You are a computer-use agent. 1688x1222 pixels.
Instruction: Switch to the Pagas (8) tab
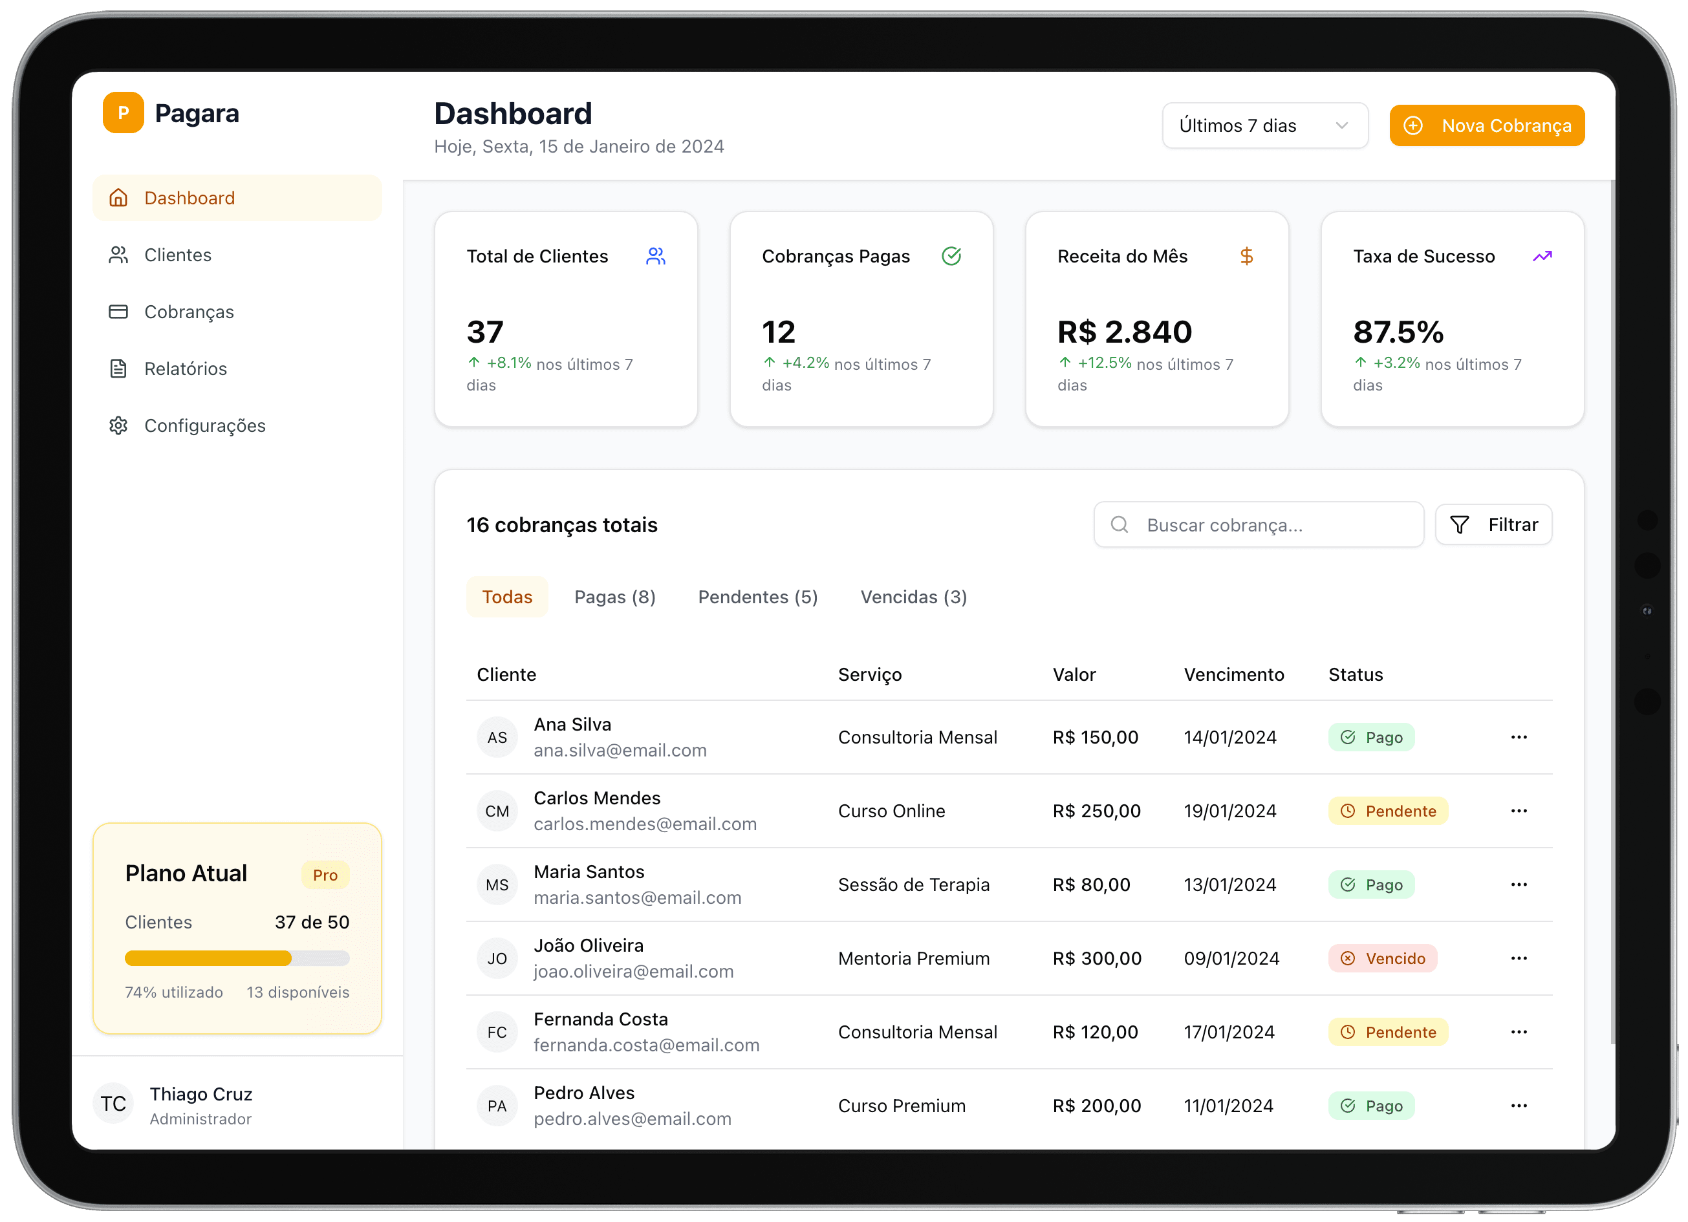point(615,597)
